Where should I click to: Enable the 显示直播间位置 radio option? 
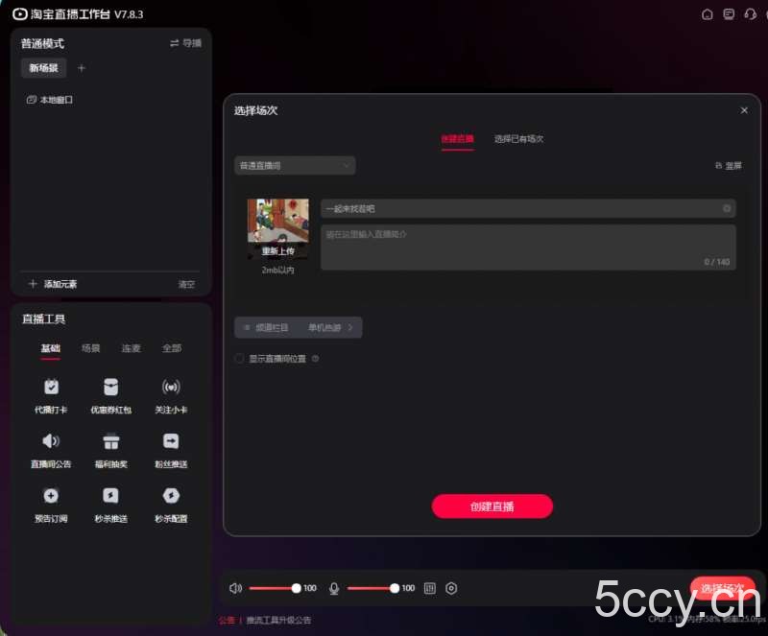[240, 359]
